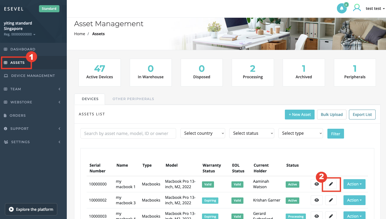Click the Support info icon
Viewport: 386px width, 219px height.
(x=5, y=129)
